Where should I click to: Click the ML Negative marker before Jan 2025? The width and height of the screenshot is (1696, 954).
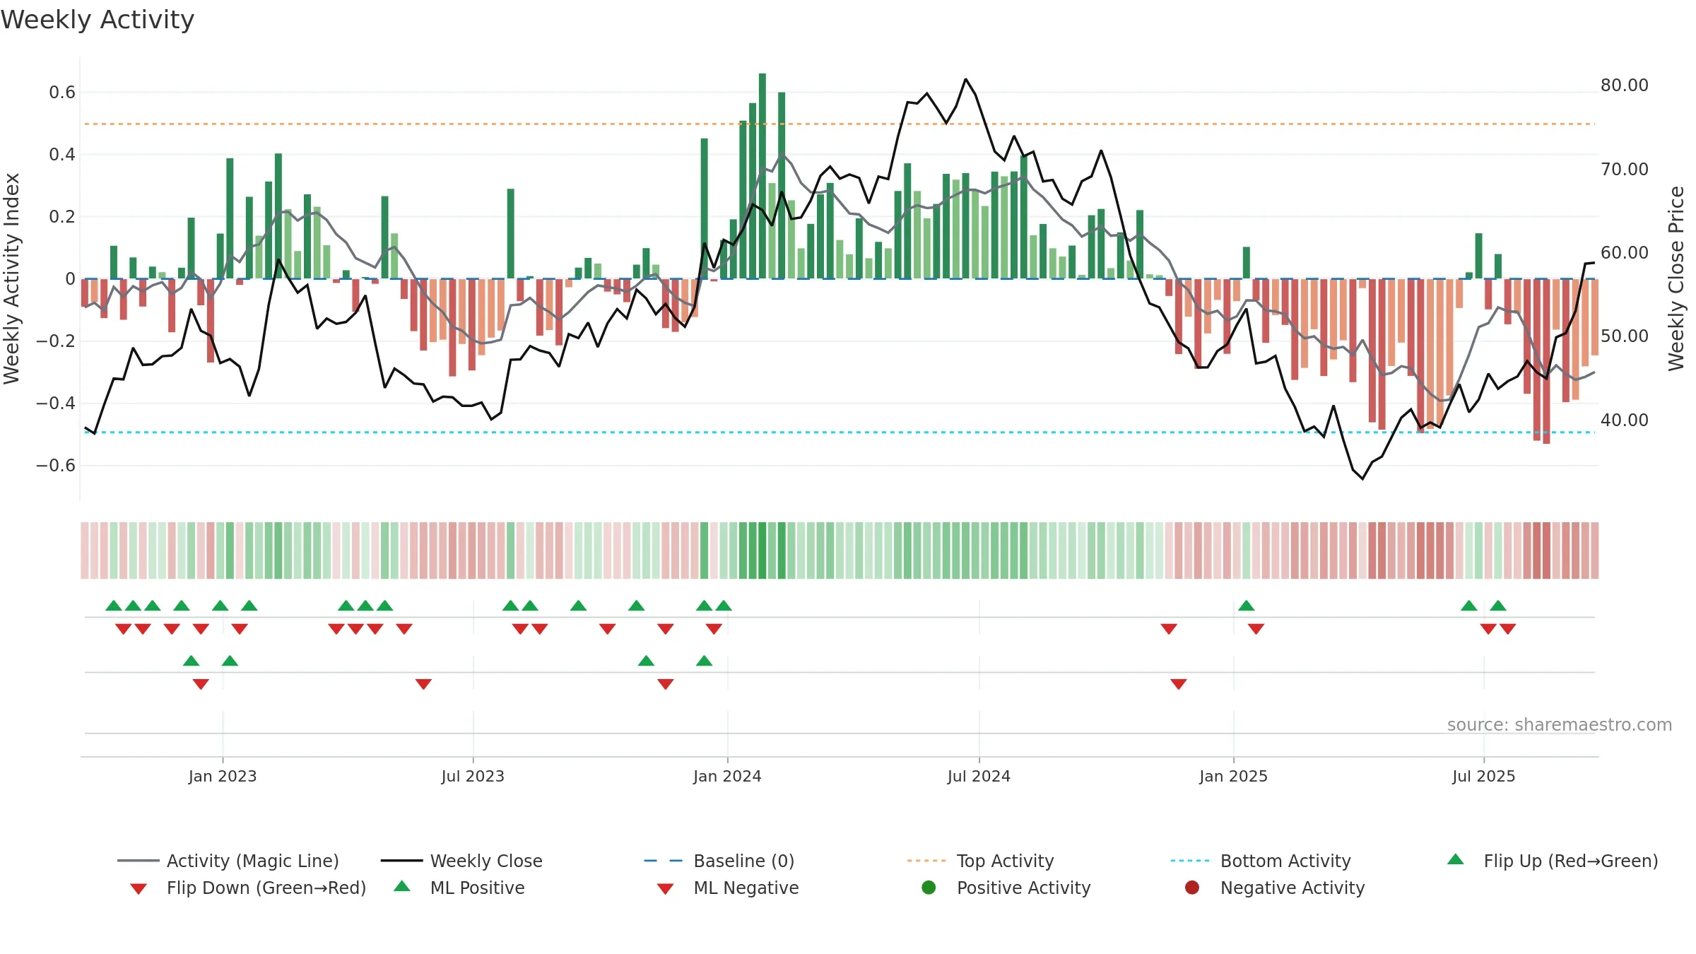(1179, 684)
